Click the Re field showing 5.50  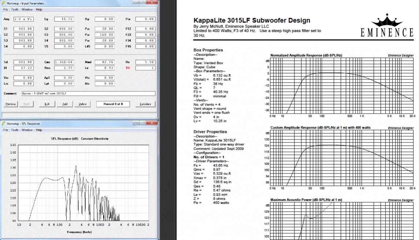(145, 62)
